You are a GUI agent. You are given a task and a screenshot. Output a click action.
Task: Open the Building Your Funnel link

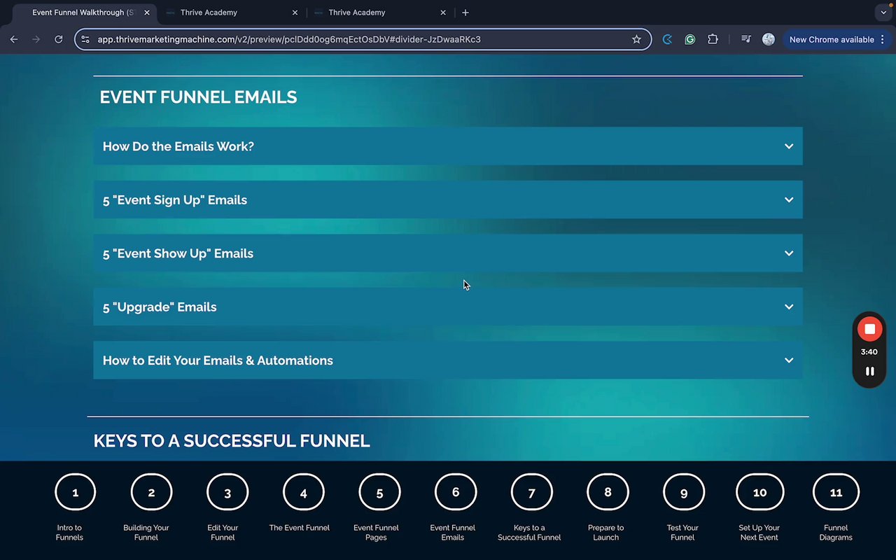[146, 533]
